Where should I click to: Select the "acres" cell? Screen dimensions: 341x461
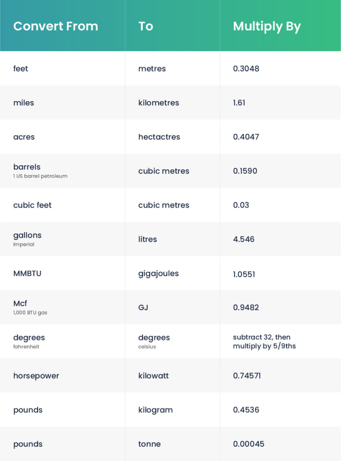[24, 137]
